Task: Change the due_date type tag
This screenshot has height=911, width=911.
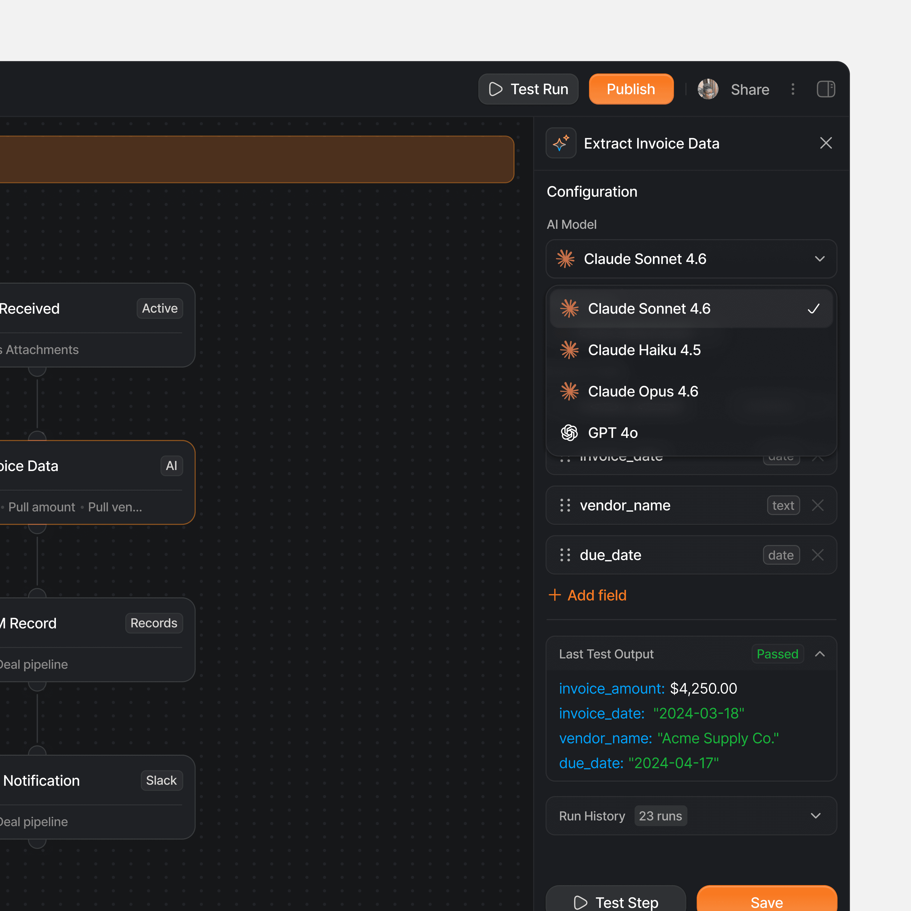Action: coord(781,555)
